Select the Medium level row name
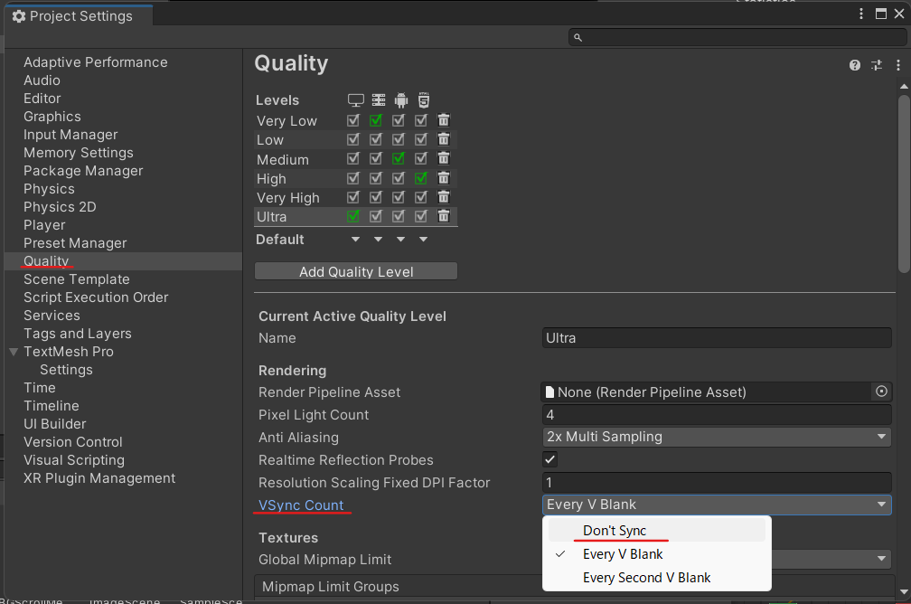 283,159
